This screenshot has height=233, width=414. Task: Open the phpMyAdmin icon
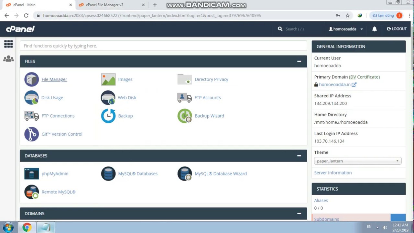[31, 174]
